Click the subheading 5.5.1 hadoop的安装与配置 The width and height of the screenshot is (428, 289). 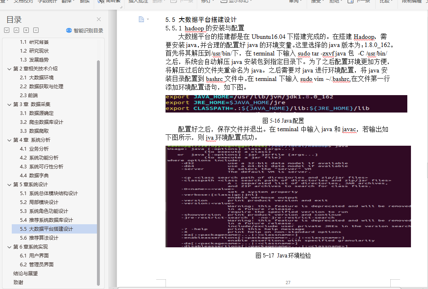point(205,28)
